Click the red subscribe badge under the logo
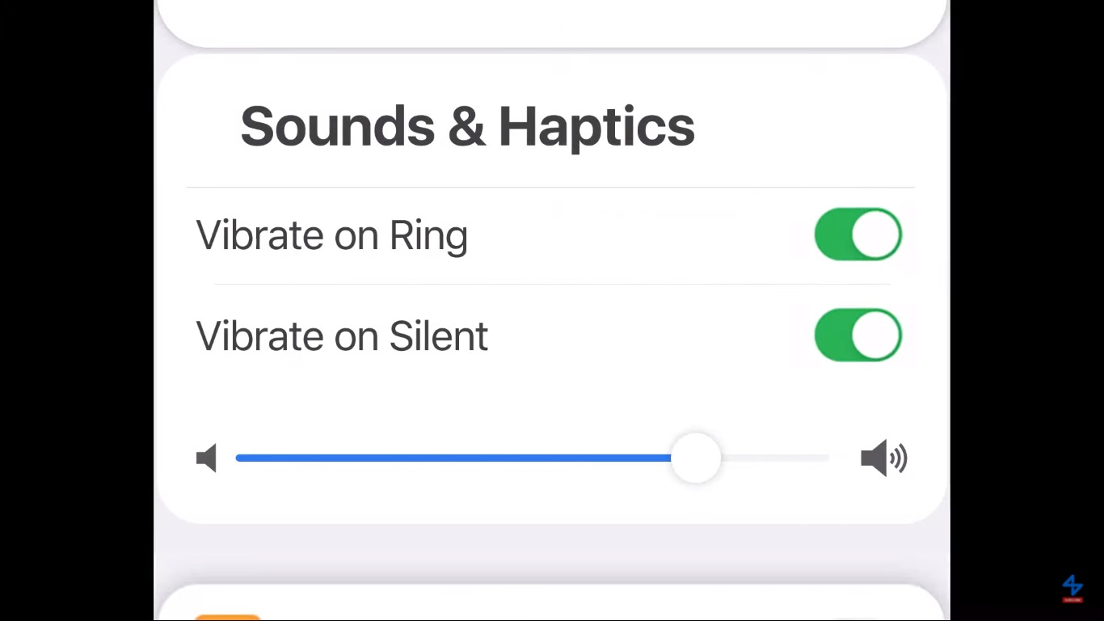 [1072, 600]
